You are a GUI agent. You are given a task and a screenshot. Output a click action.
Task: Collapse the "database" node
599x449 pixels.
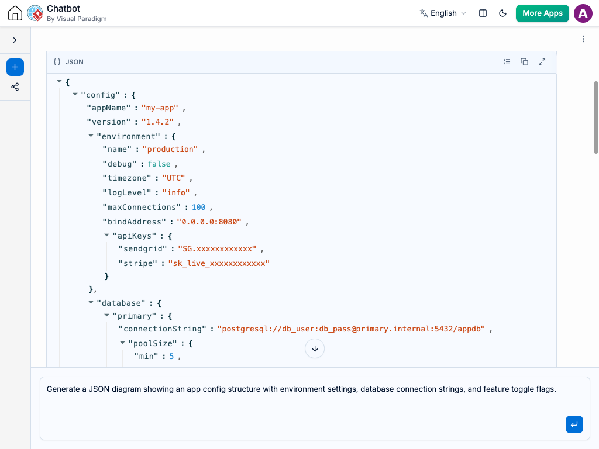[91, 302]
